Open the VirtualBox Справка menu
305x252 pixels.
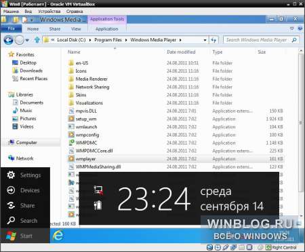point(75,12)
